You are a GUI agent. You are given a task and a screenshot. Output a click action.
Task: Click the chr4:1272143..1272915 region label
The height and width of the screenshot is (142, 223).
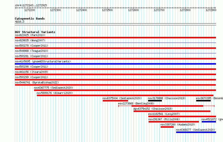click(x=31, y=5)
